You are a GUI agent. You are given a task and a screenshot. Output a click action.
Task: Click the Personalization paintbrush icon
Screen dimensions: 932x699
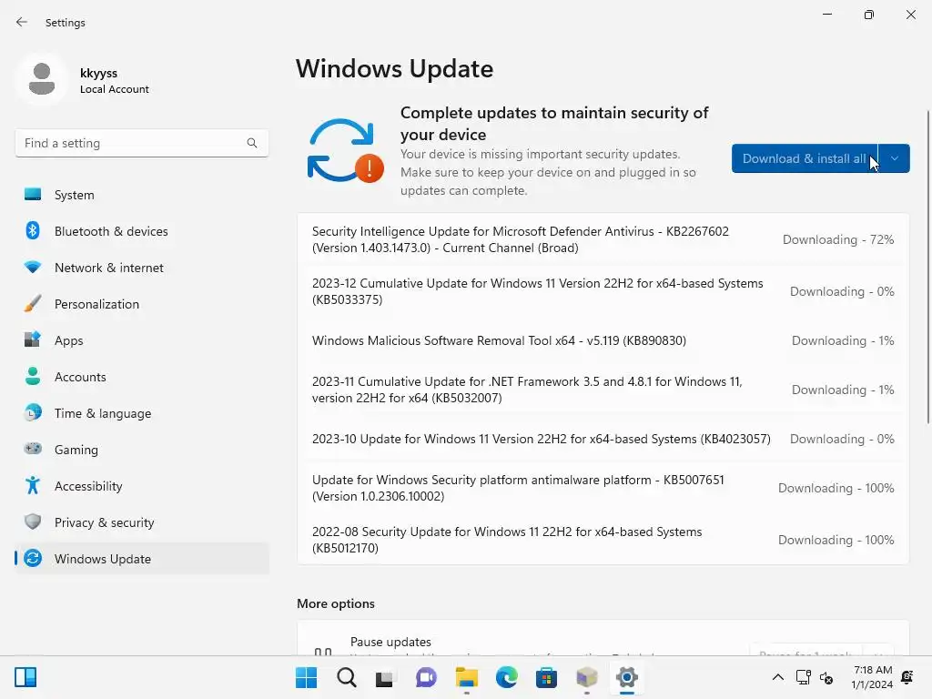click(x=33, y=303)
